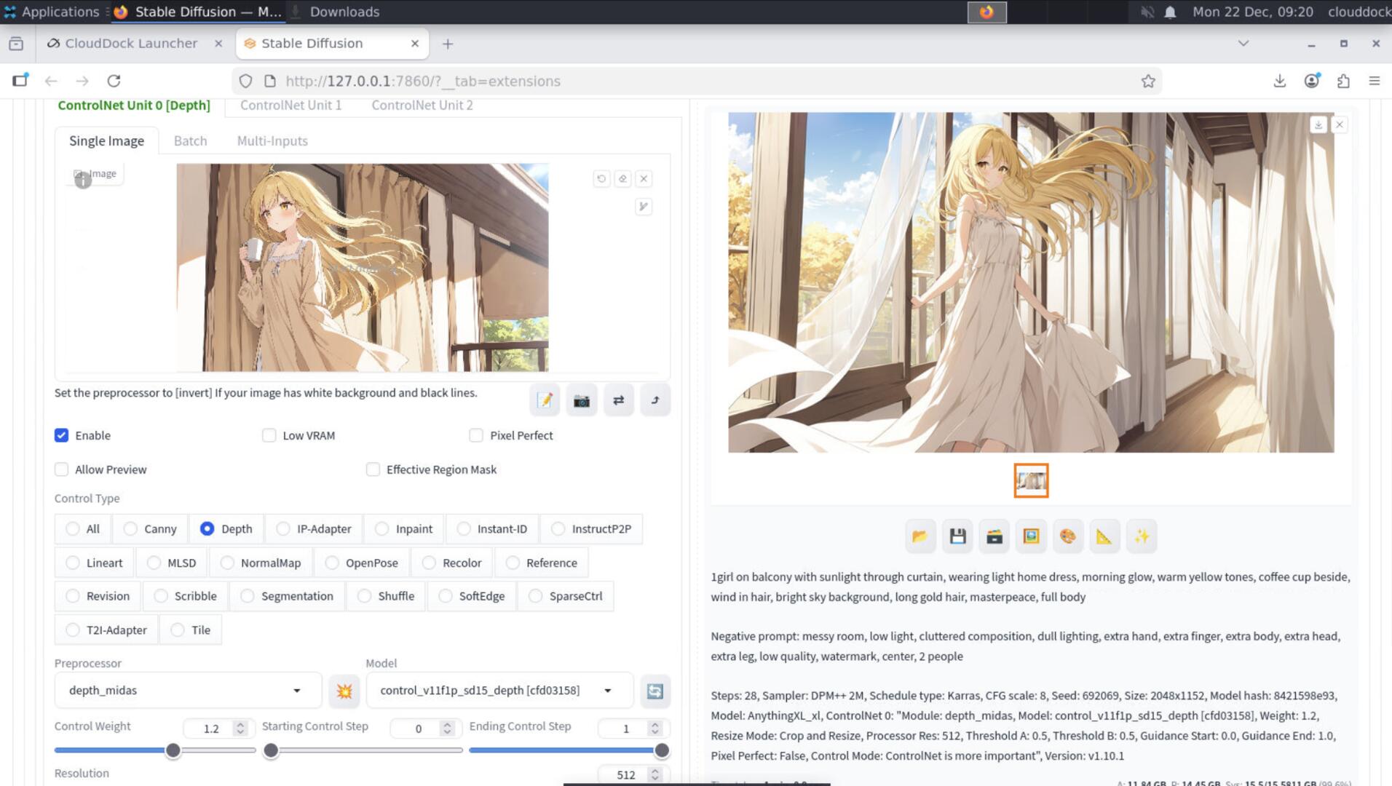Send image to inpaint palette icon
The image size is (1392, 786).
tap(1067, 536)
